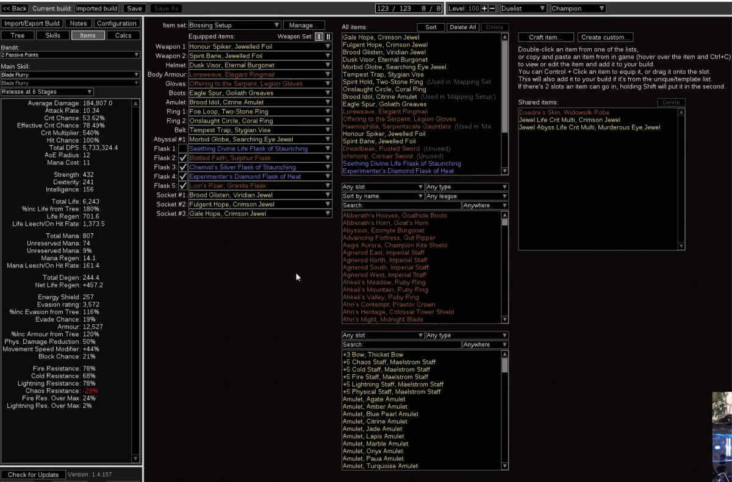Viewport: 732px width, 482px height.
Task: Switch to Weapon Set II
Action: (x=328, y=37)
